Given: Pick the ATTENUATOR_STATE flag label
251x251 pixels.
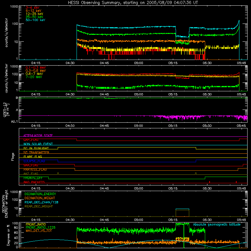Looking at the screenshot, I should [38, 136].
